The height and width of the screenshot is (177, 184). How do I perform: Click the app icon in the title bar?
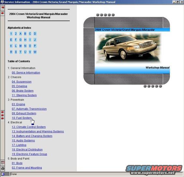click(x=2, y=2)
